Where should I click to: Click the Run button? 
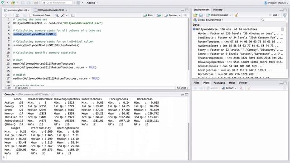148,15
